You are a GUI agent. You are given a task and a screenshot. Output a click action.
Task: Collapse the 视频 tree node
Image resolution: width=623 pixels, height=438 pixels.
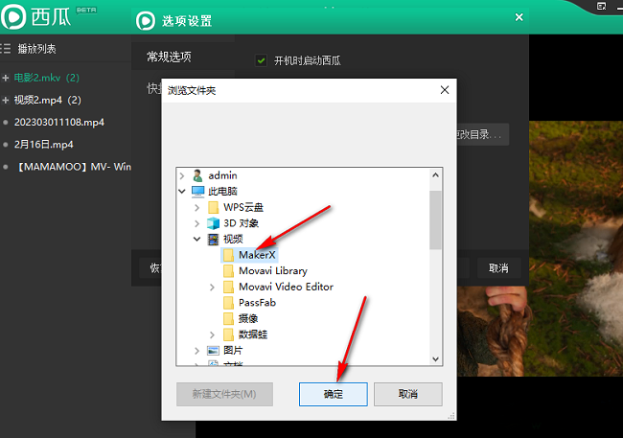(x=197, y=239)
